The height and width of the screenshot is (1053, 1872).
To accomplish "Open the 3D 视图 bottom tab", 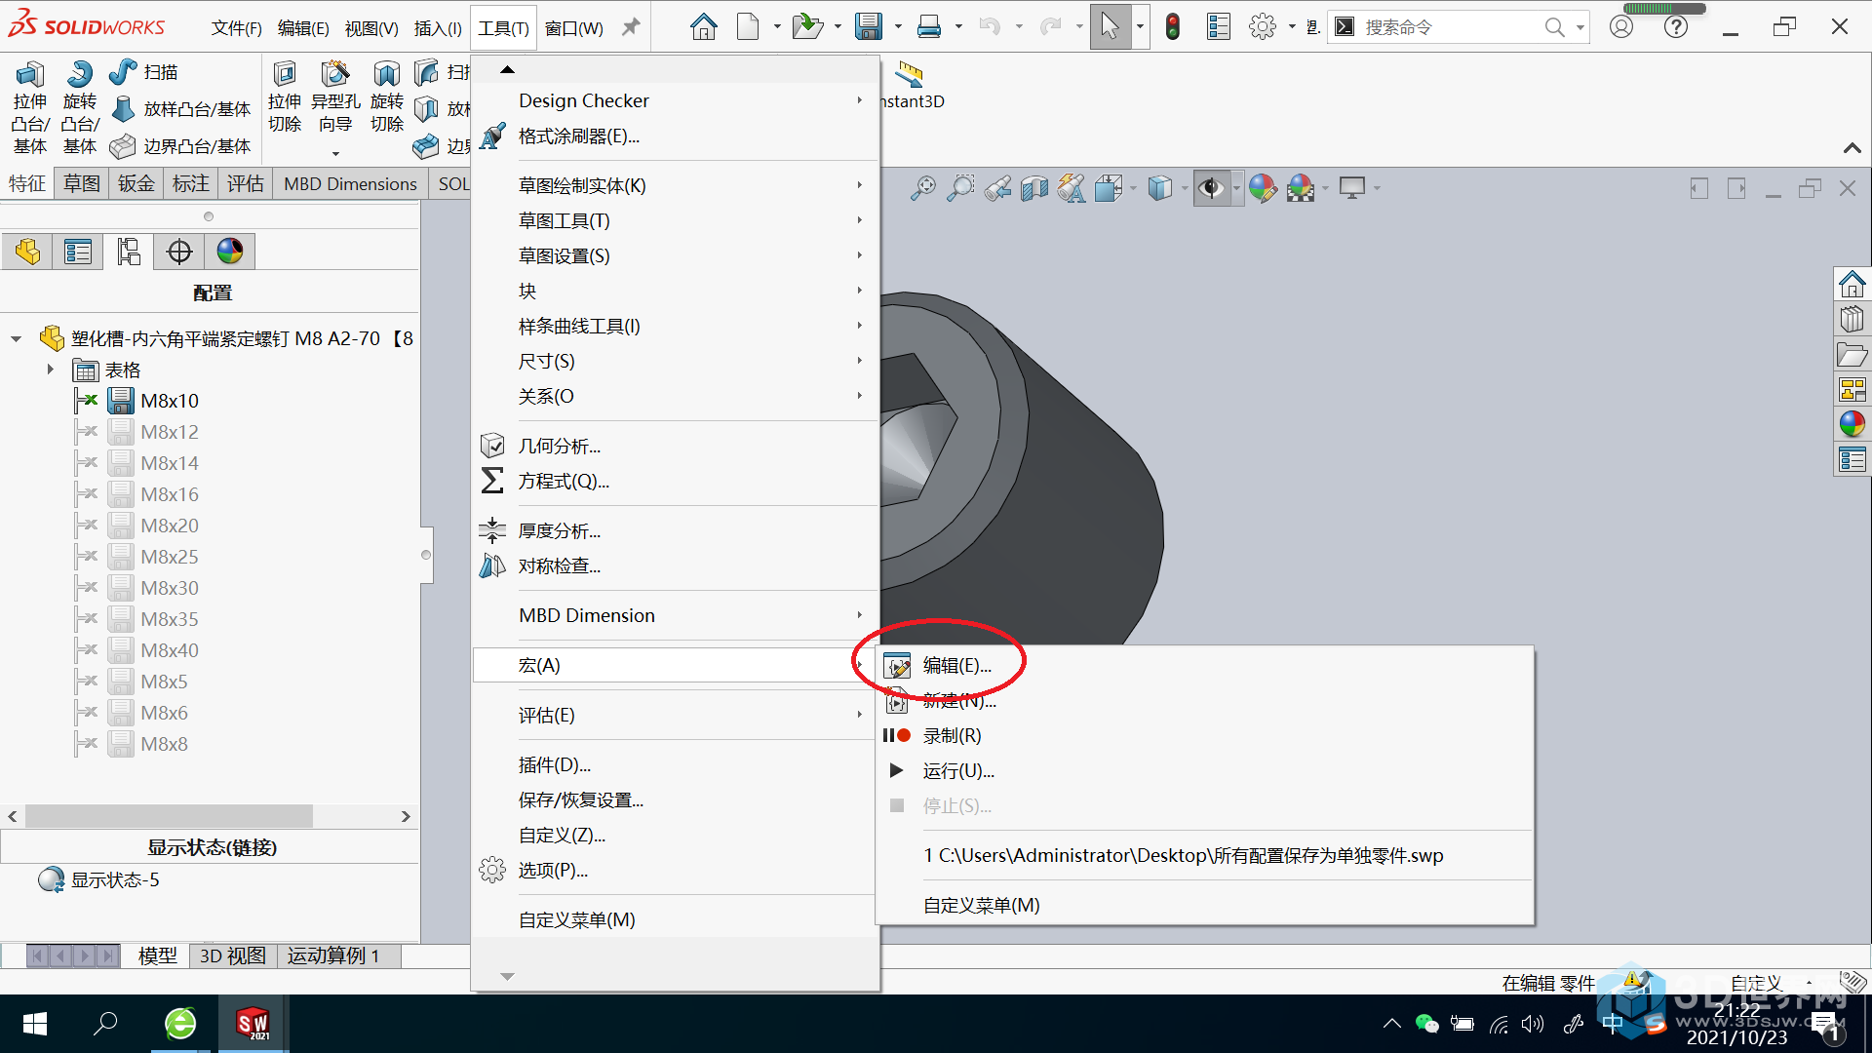I will tap(232, 955).
